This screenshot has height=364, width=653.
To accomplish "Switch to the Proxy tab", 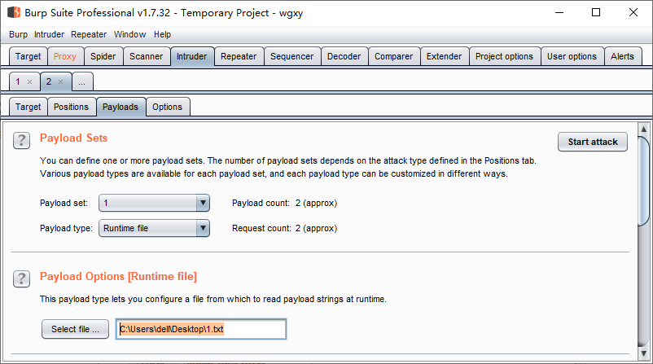I will [65, 56].
